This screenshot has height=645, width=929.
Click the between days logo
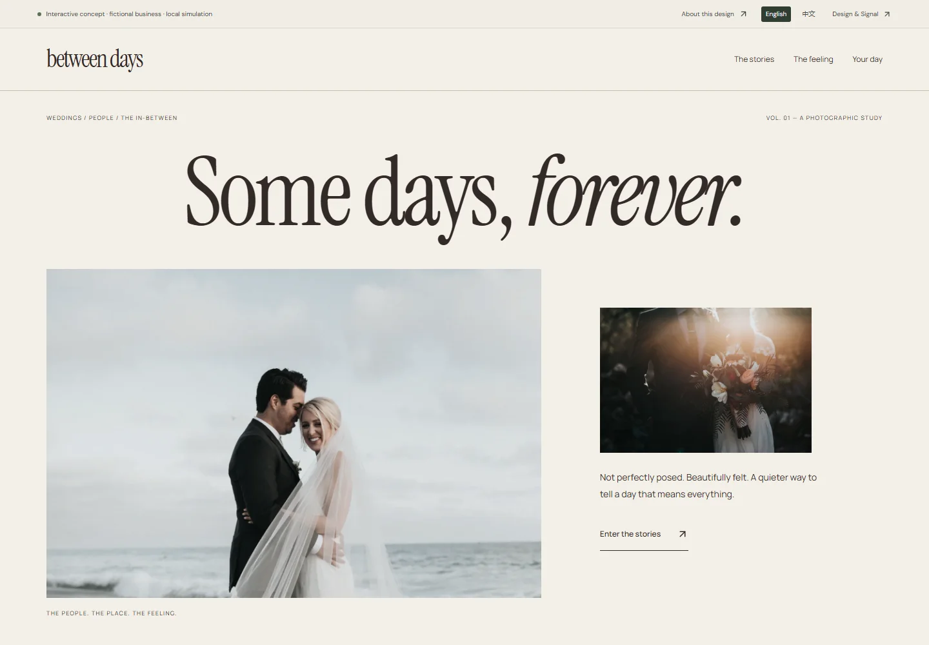click(95, 59)
